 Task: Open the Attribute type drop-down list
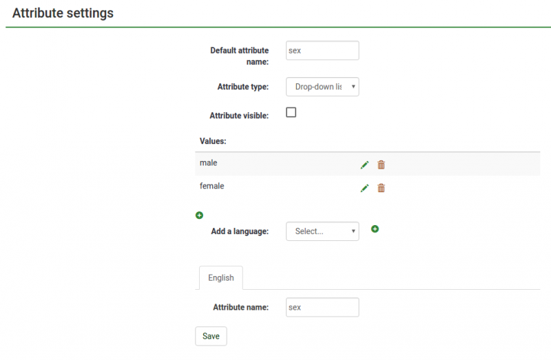(322, 87)
